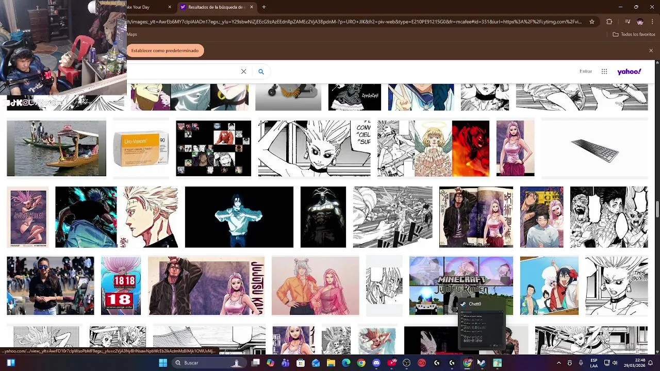Open the glowing figure on black image

coord(239,217)
